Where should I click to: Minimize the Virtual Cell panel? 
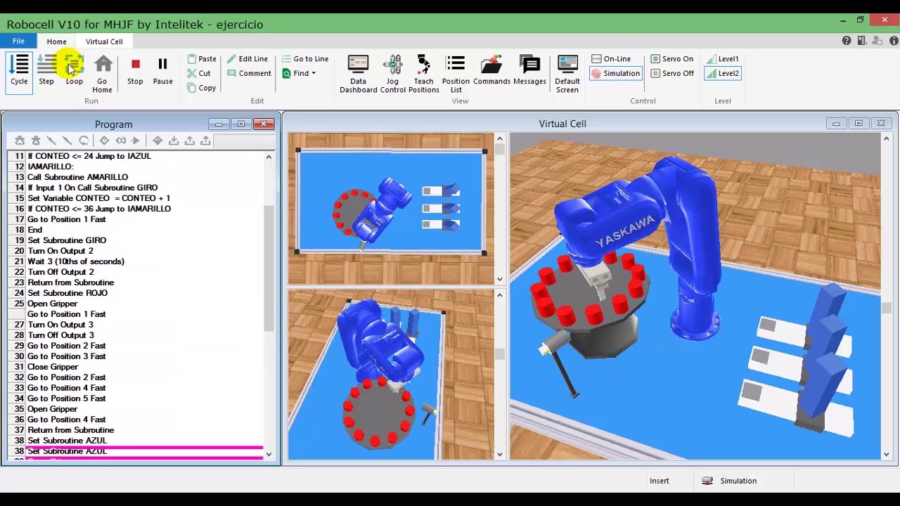tap(836, 124)
